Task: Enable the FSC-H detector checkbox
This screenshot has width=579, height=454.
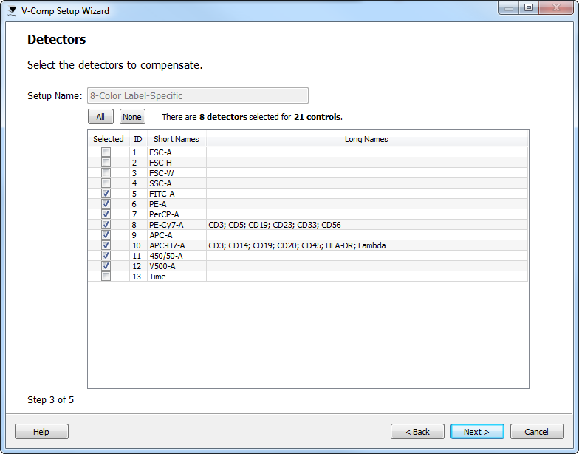Action: 106,163
